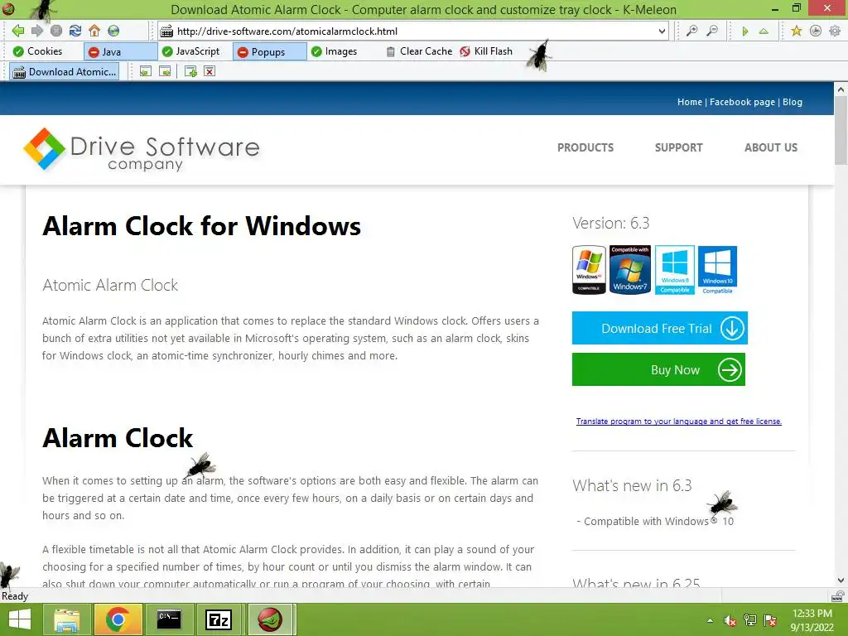Screen dimensions: 848x636
Task: Open bookmarks with the star icon
Action: pos(796,31)
